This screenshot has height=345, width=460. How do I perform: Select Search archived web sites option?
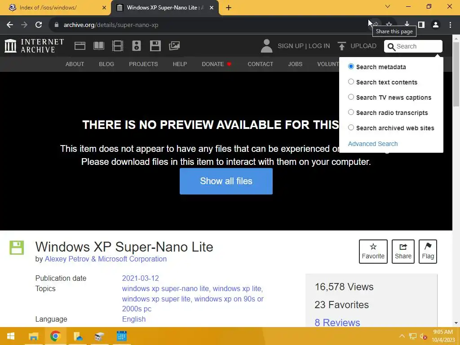pos(351,128)
